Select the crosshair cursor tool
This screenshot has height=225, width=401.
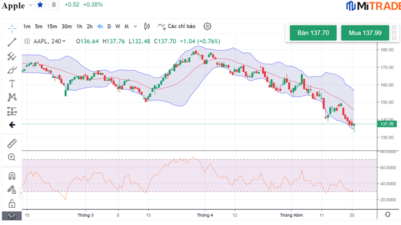(12, 29)
